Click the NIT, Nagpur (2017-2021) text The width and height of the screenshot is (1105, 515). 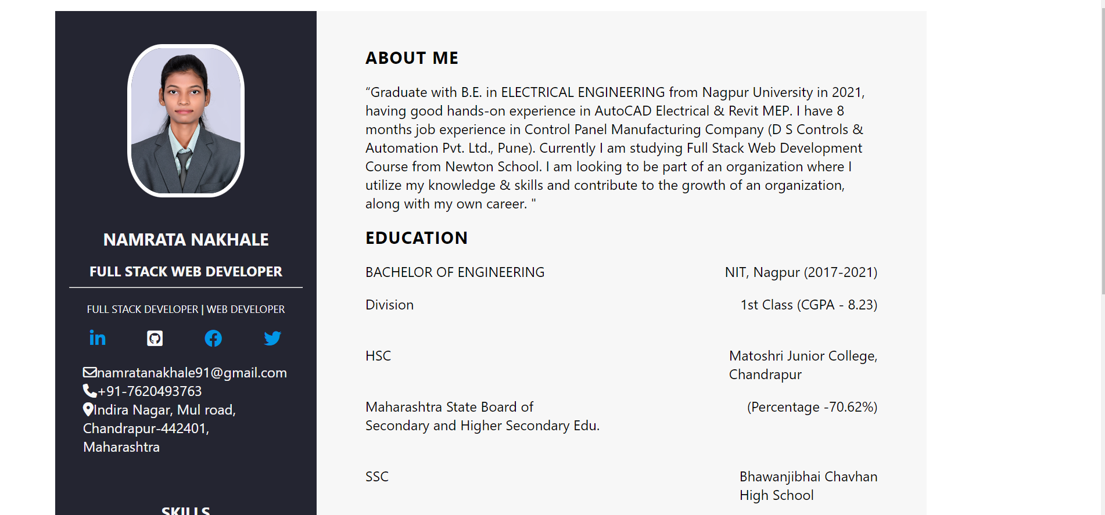pos(801,272)
